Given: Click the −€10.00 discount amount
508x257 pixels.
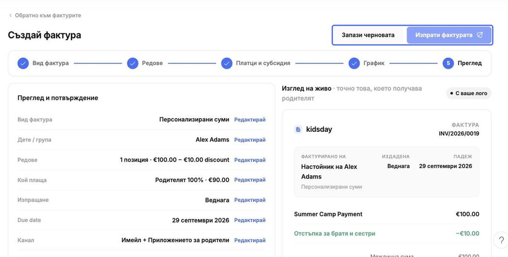Looking at the screenshot, I should [x=467, y=233].
